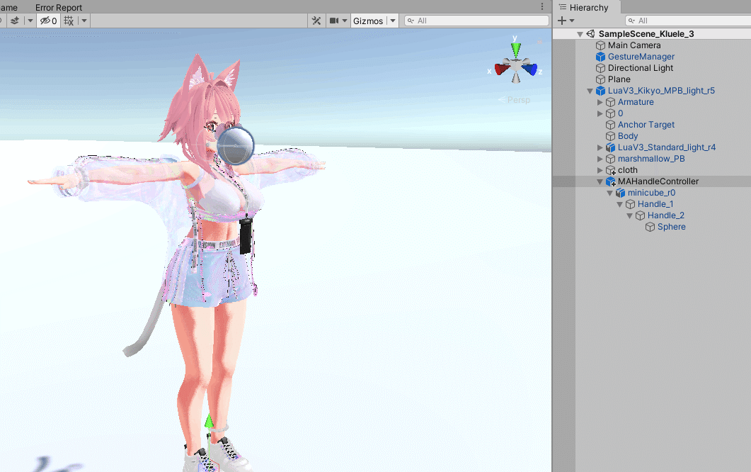Click the Gizmos toggle button

(369, 21)
